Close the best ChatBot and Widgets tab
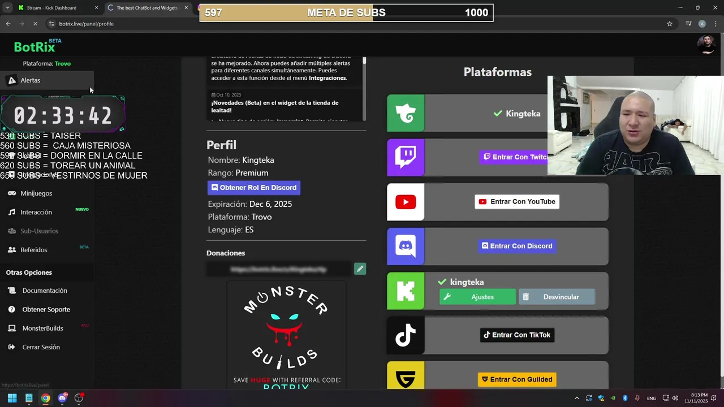 coord(186,8)
